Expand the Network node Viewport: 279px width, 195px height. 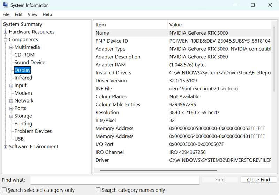coord(11,101)
